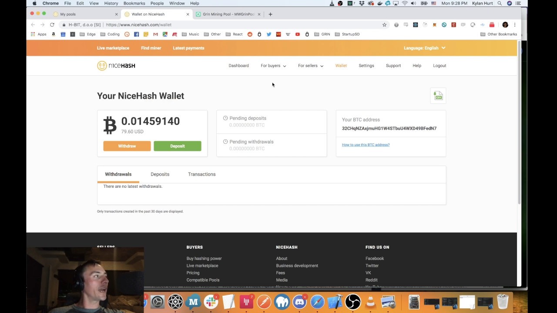Open the Amazon bookmark icon
557x313 pixels.
tap(54, 34)
